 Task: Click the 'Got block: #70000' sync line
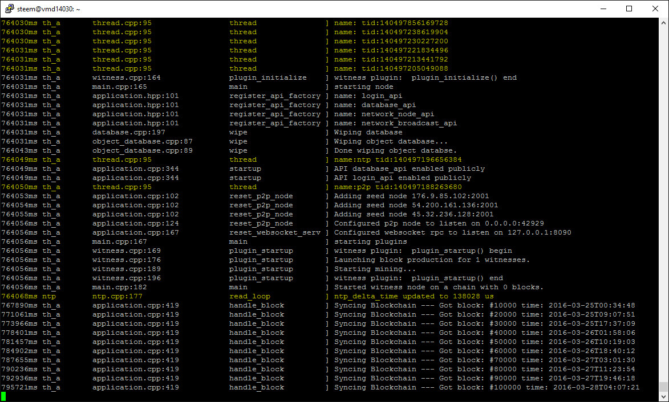click(485, 360)
